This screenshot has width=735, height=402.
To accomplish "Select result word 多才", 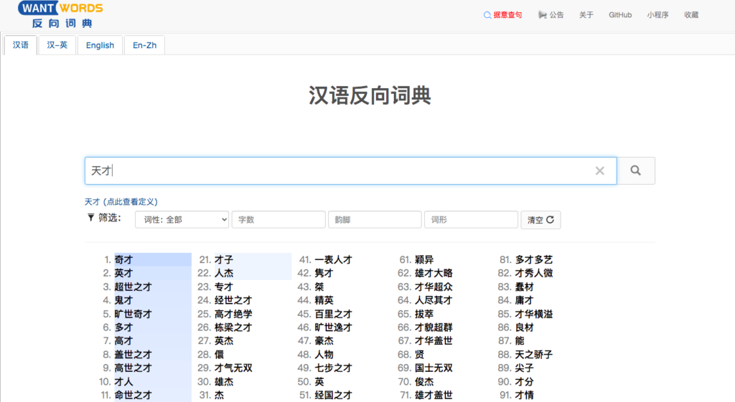I will point(123,327).
